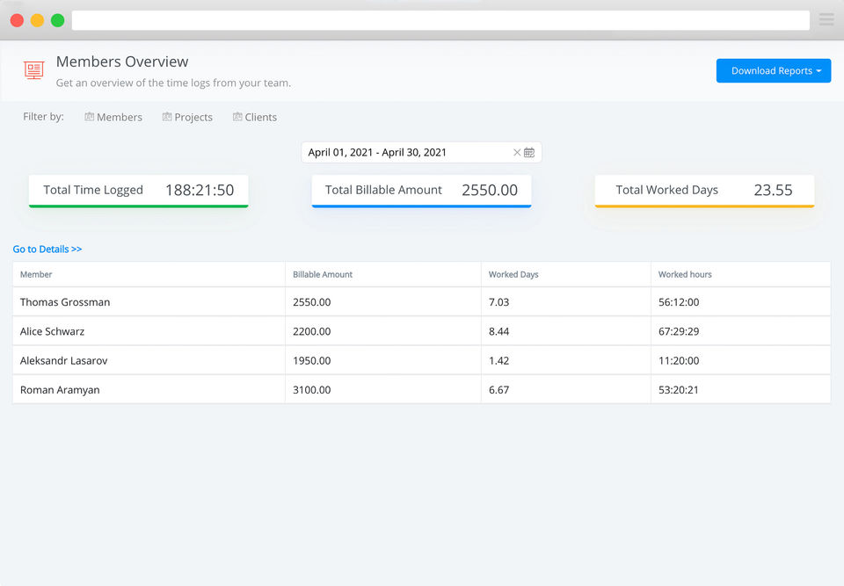This screenshot has width=844, height=586.
Task: Open the Clients filter dropdown
Action: pos(260,117)
